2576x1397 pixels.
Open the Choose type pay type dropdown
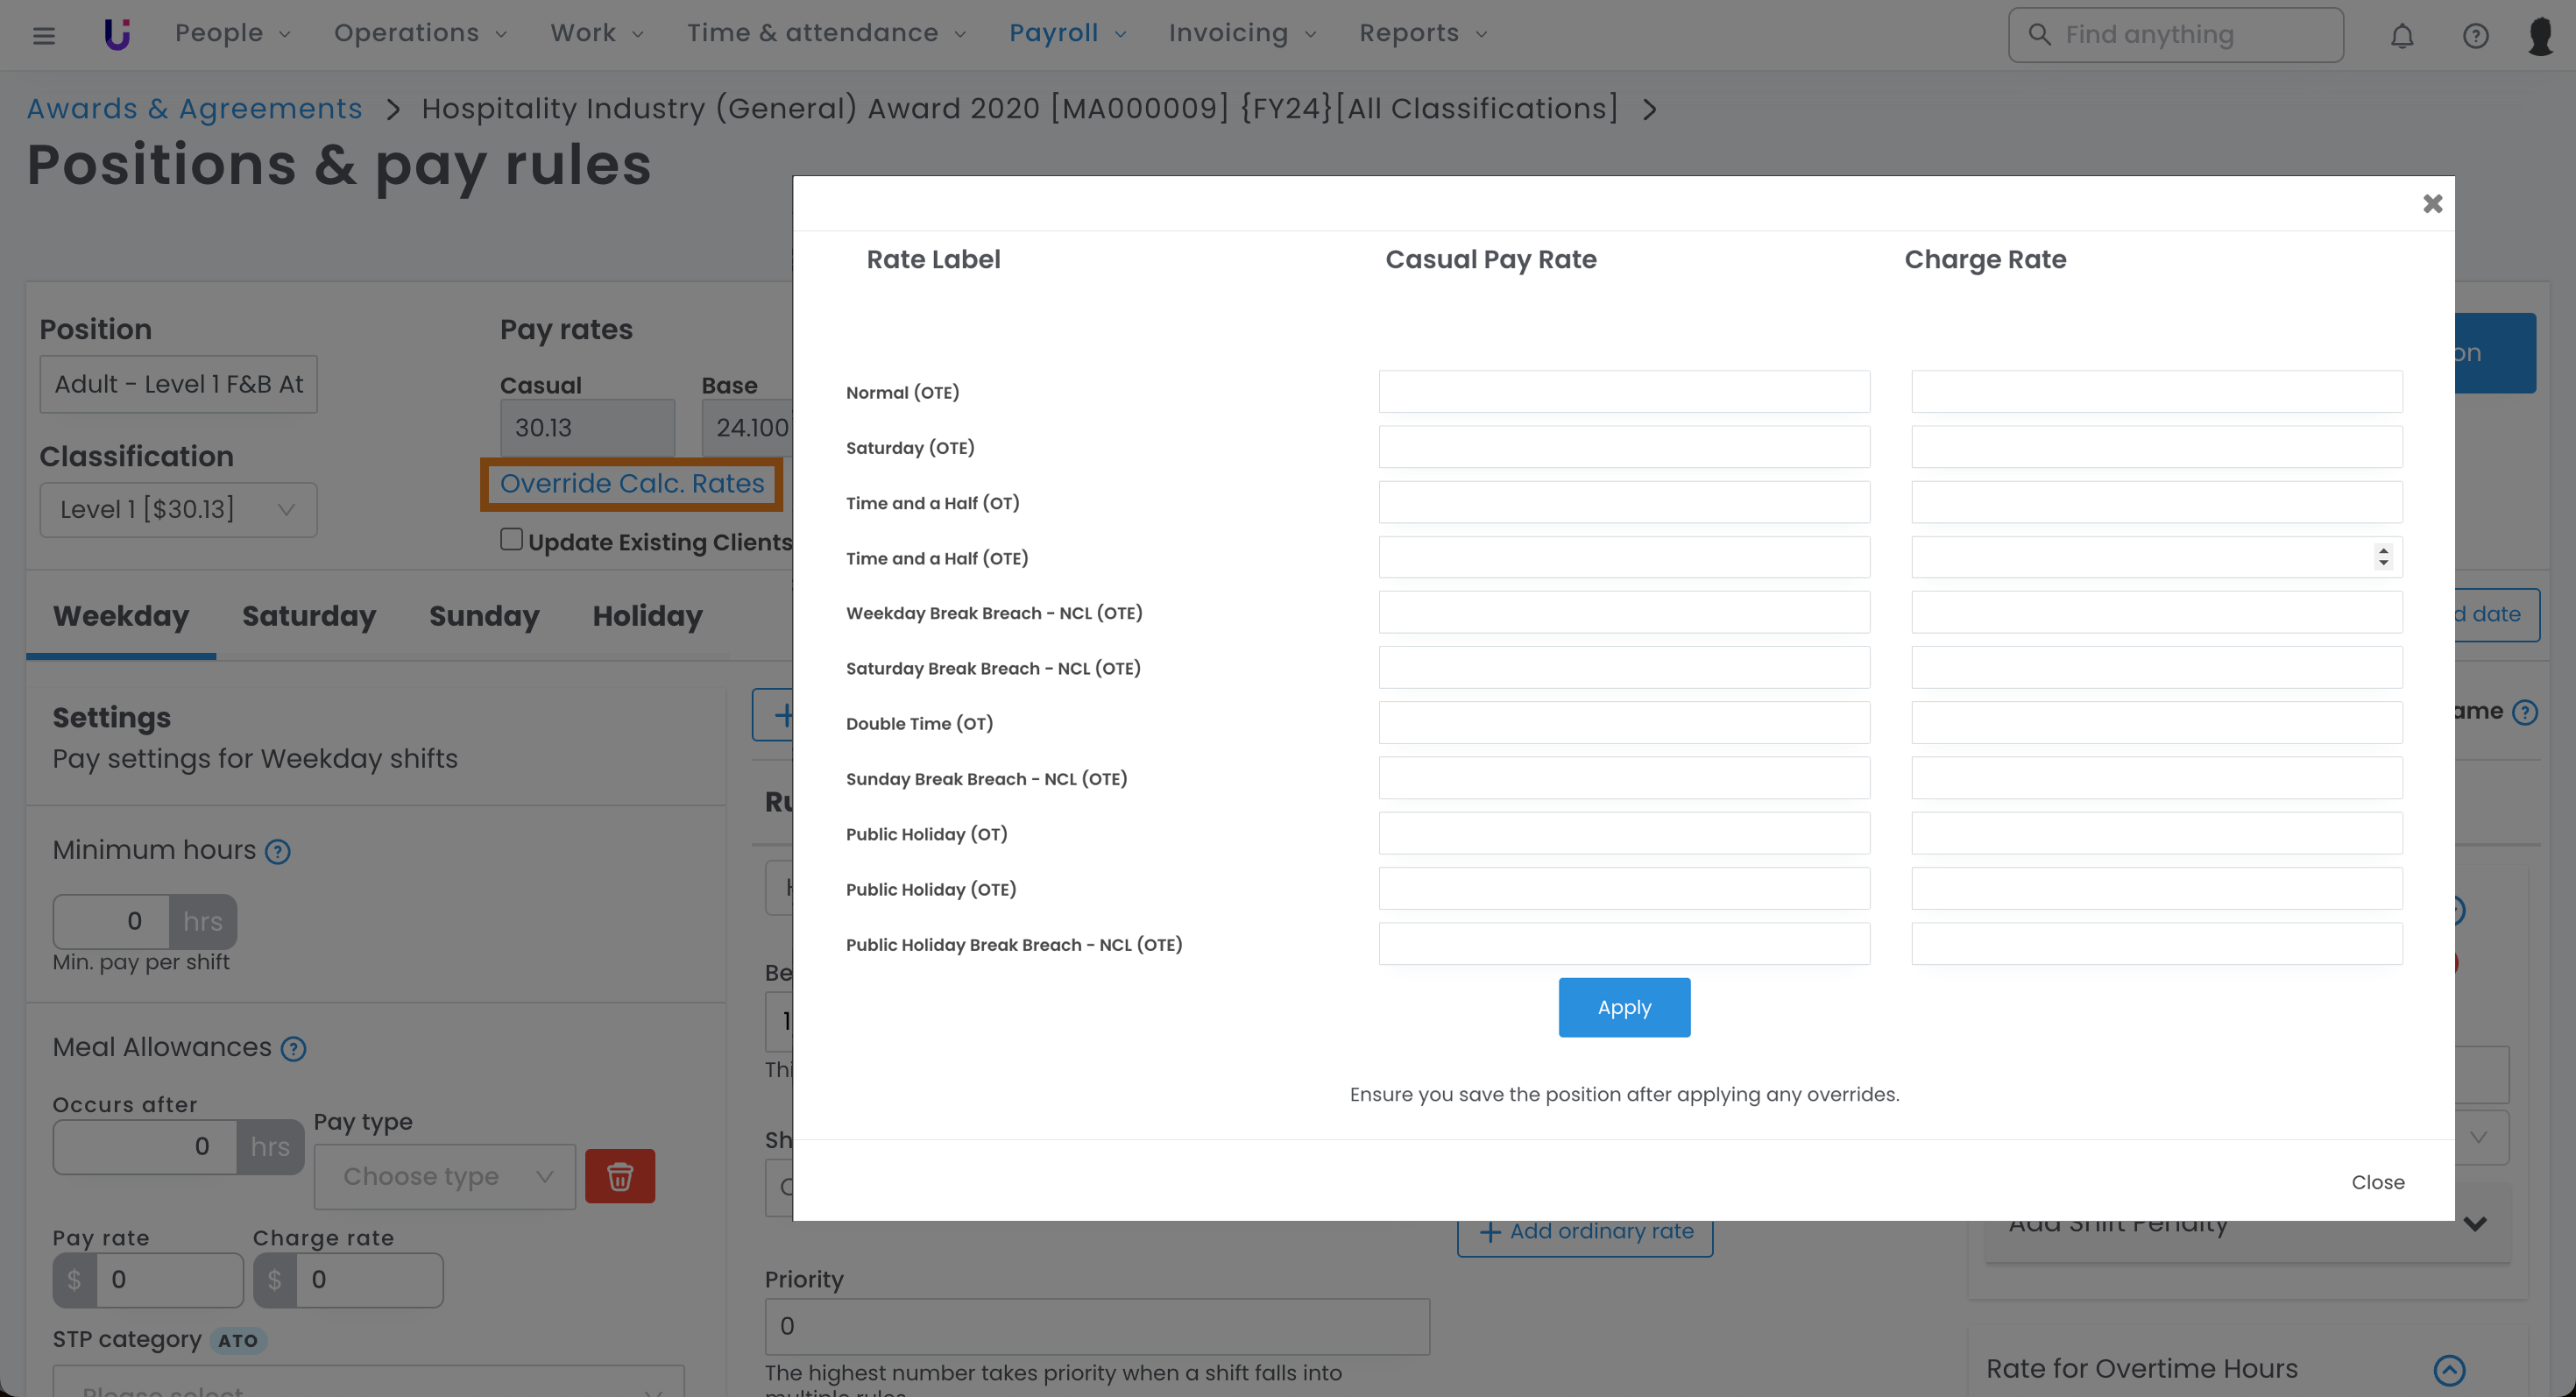tap(444, 1177)
